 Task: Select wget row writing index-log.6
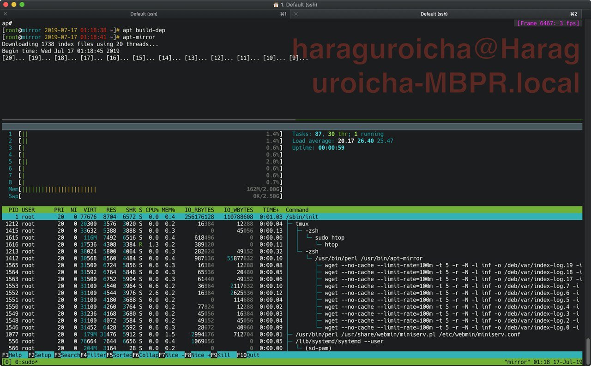(292, 293)
